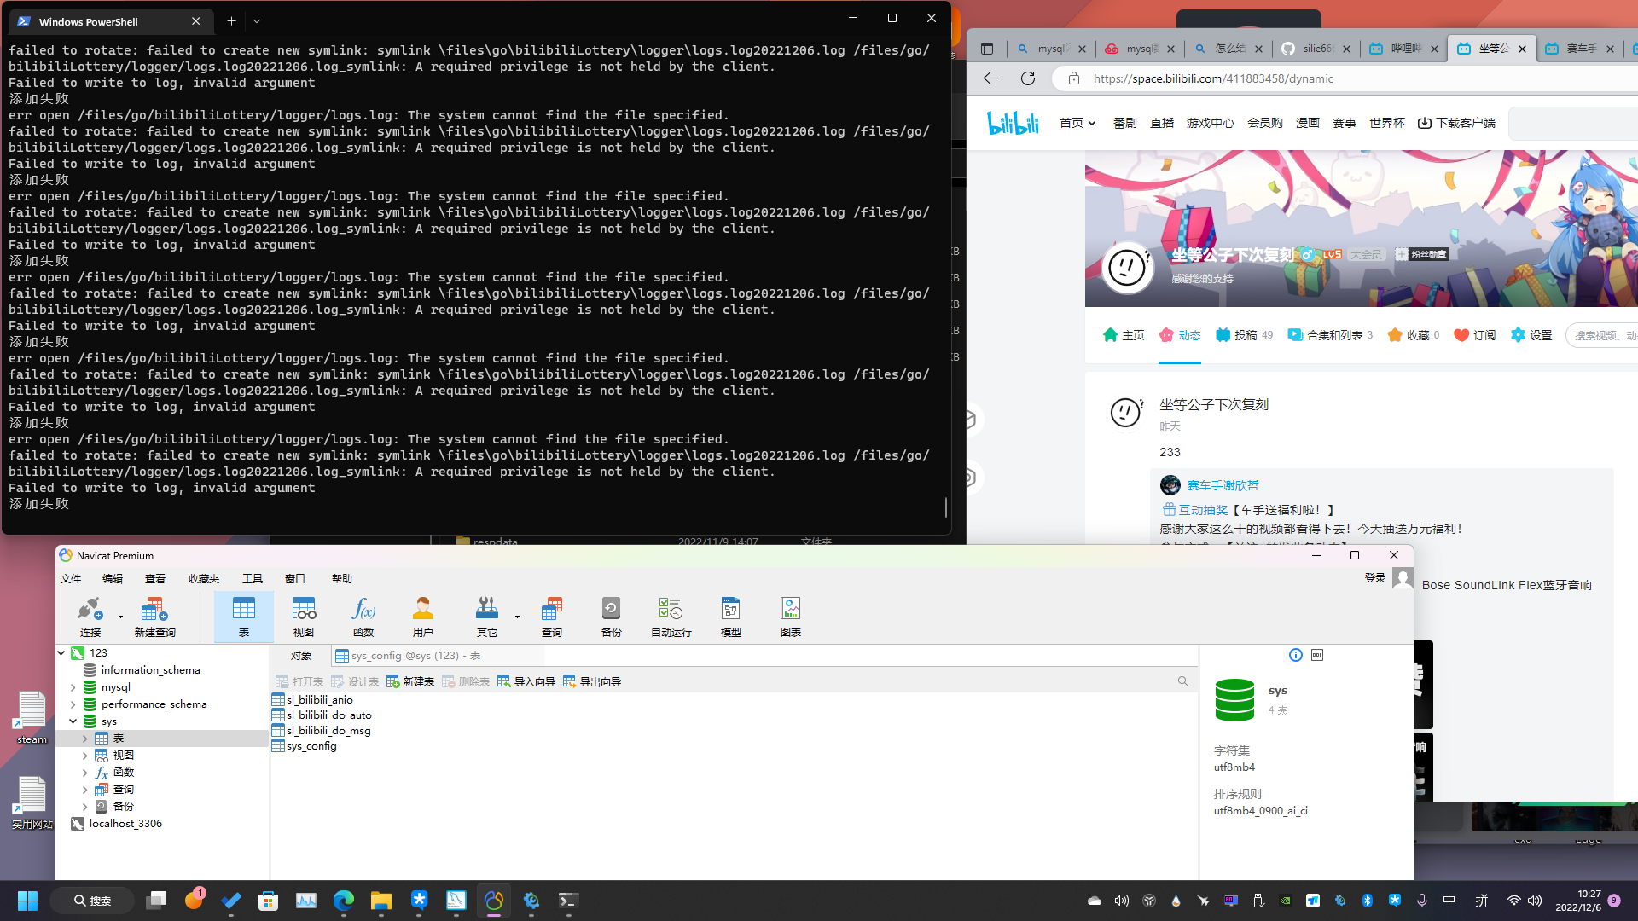1638x921 pixels.
Task: Open File Explorer from the taskbar
Action: click(x=381, y=901)
